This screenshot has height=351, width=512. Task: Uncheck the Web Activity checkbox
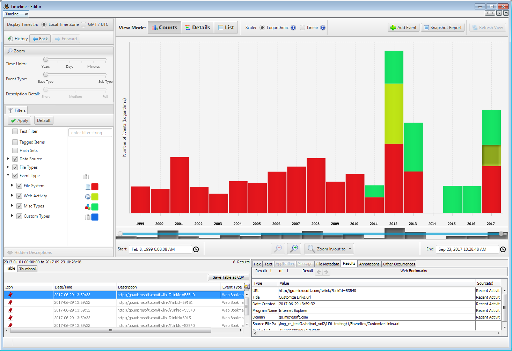click(19, 196)
